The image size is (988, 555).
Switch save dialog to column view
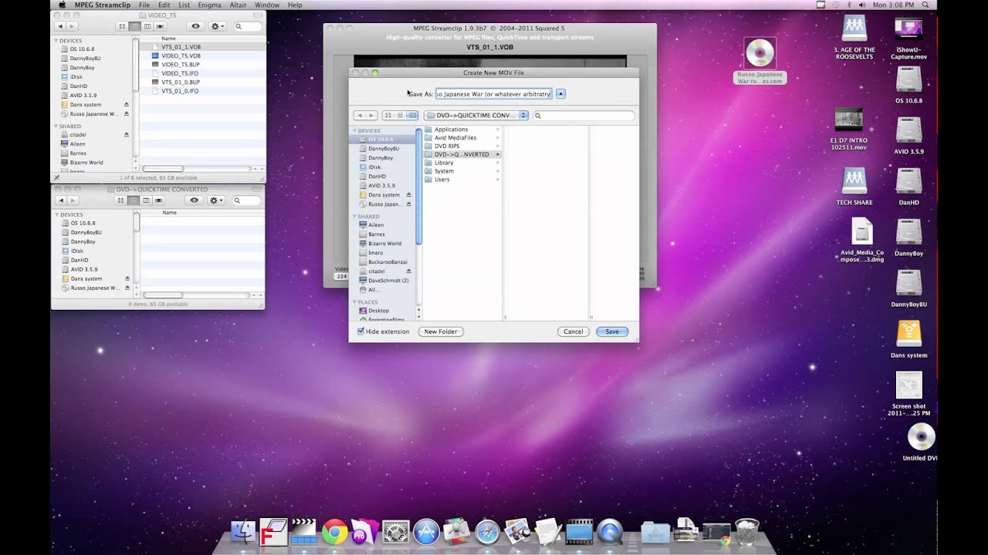click(x=412, y=116)
